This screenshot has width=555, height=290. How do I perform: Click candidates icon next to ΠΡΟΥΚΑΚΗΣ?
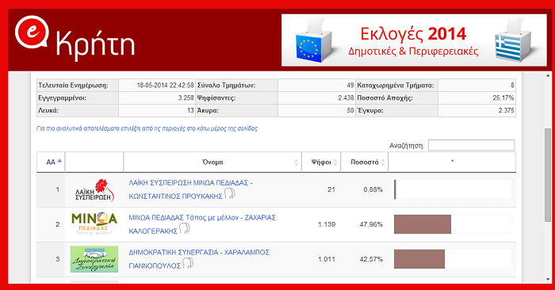(x=229, y=194)
